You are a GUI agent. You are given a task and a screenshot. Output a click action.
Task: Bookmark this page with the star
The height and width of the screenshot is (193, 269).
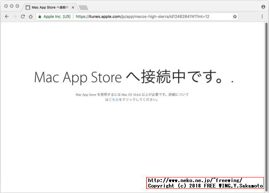[235, 16]
